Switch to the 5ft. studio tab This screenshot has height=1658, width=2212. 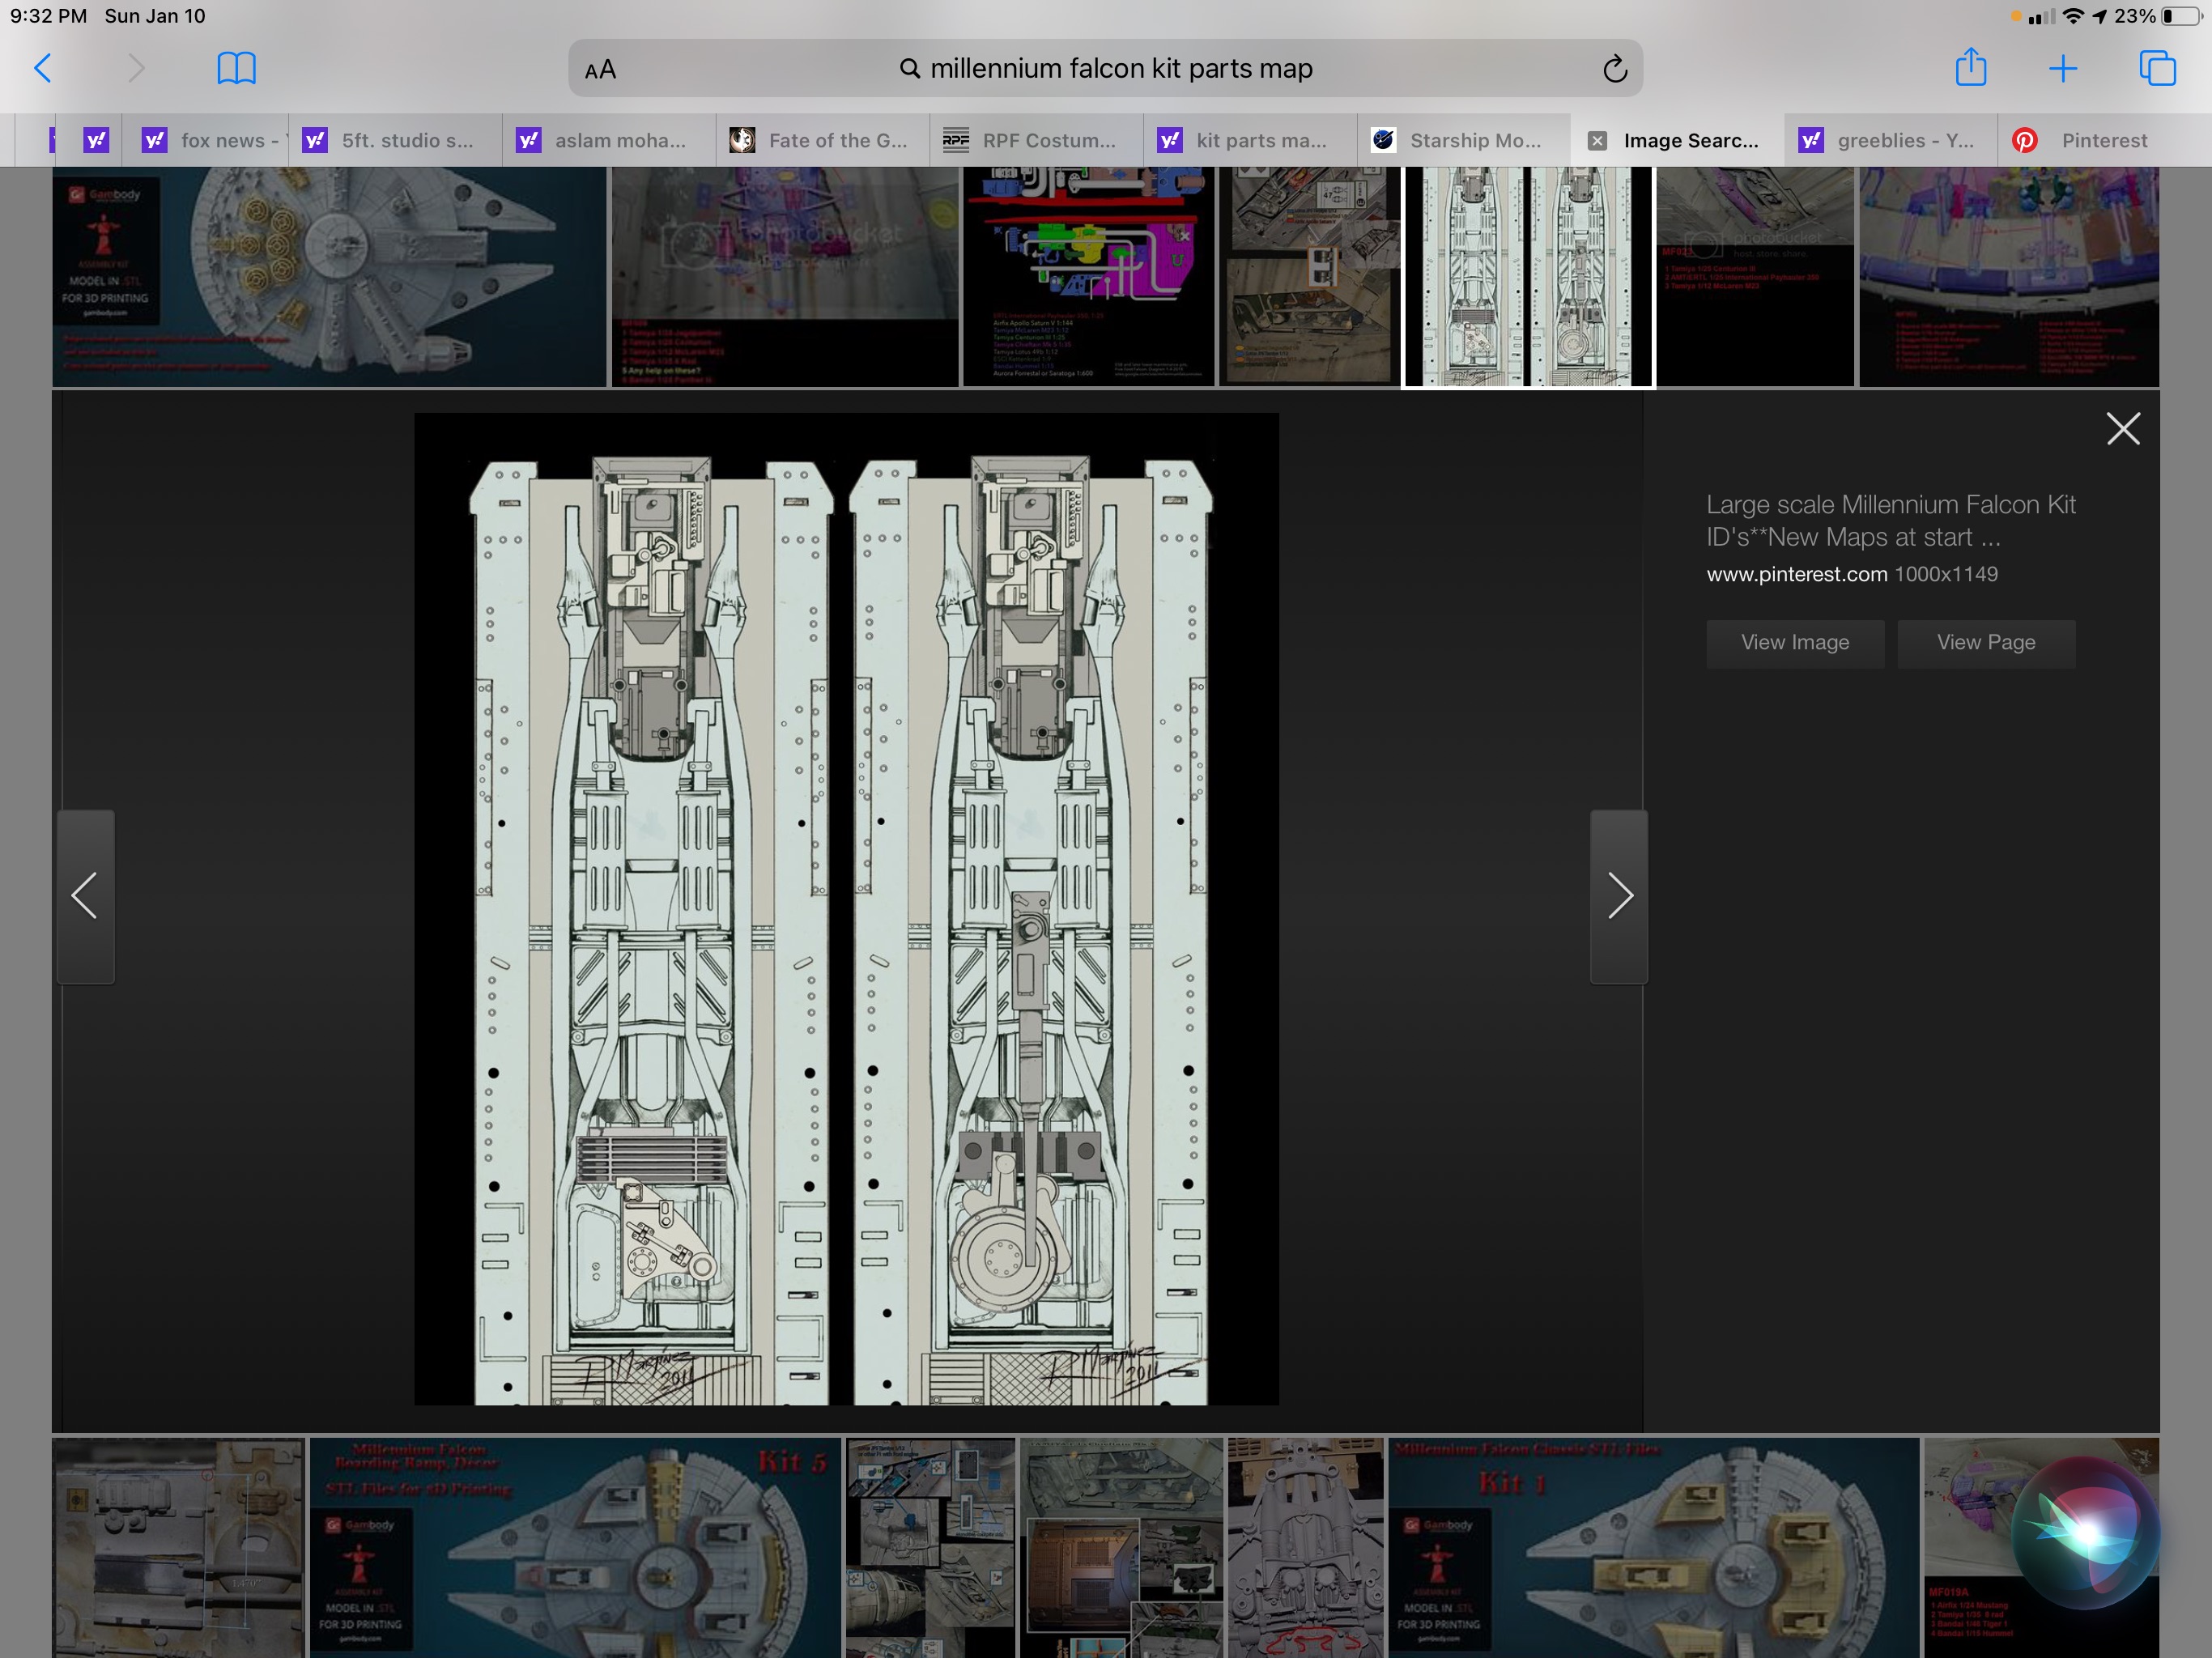[x=395, y=141]
